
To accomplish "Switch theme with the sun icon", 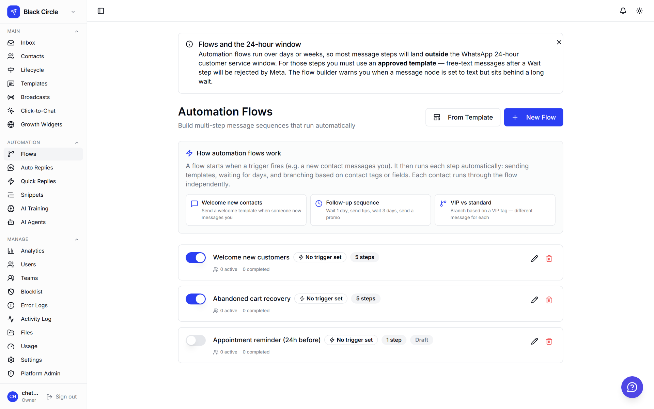I will [639, 11].
